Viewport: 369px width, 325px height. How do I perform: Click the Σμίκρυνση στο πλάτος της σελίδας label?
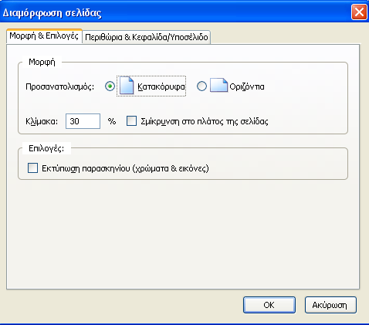pos(205,121)
